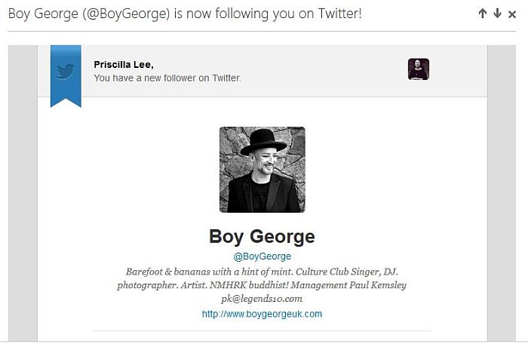Open the small recipient avatar in header

[419, 69]
